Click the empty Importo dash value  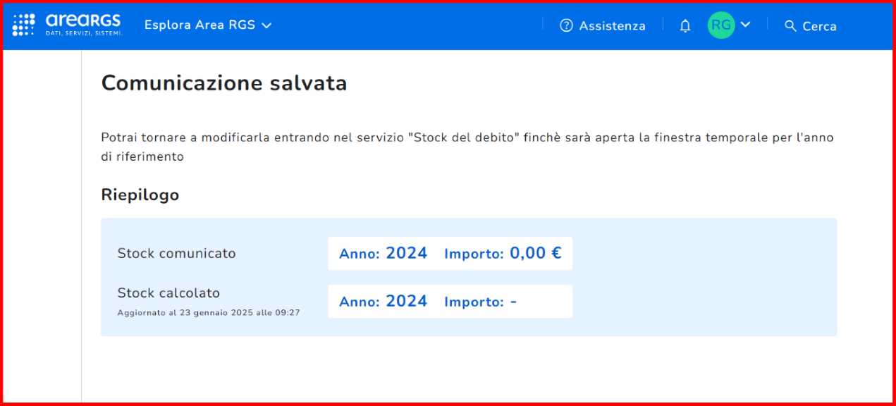[481, 302]
